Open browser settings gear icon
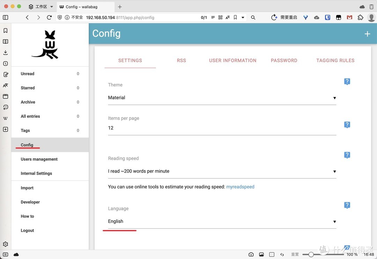This screenshot has height=259, width=377. 5,244
